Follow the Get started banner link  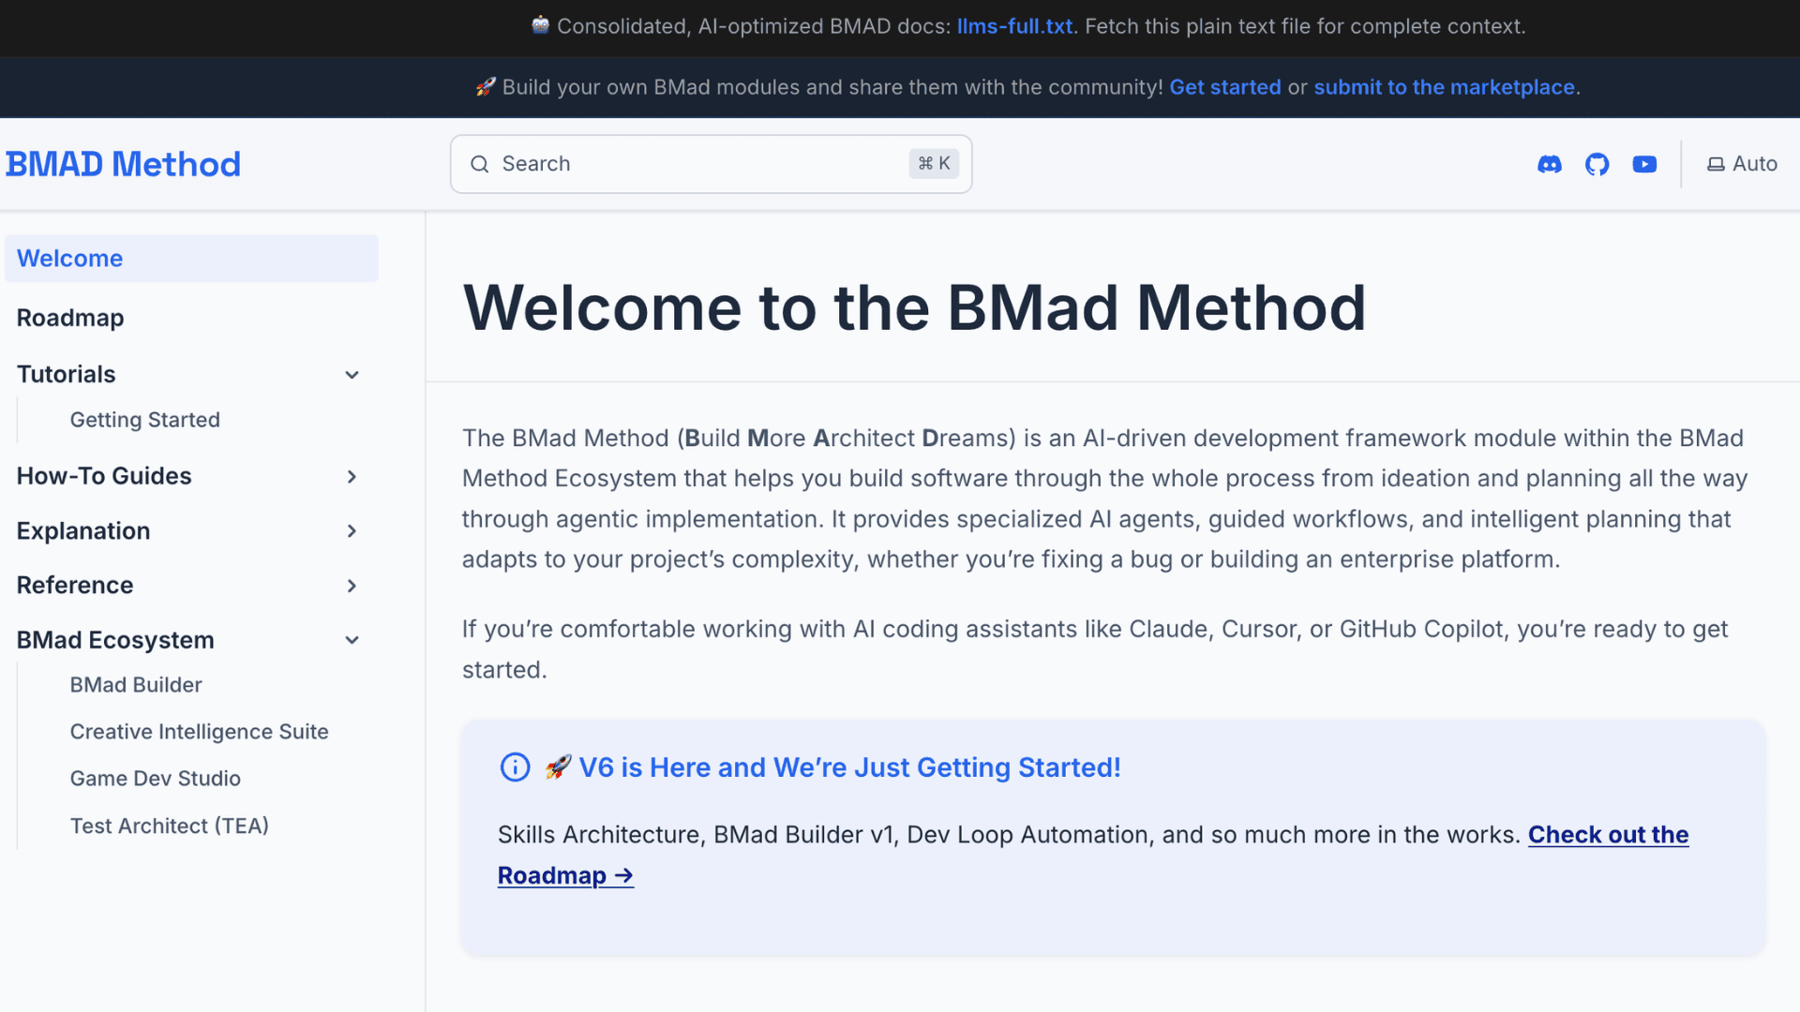pyautogui.click(x=1224, y=87)
